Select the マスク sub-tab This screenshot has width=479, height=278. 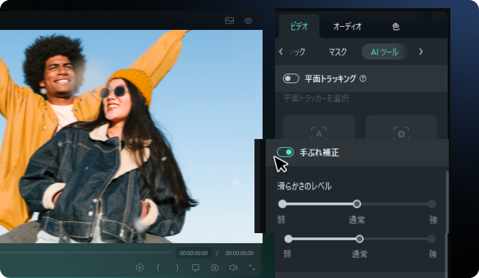[x=337, y=52]
